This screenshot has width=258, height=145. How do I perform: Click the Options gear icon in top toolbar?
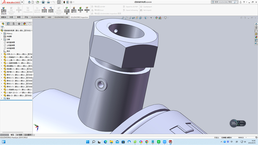point(71,2)
